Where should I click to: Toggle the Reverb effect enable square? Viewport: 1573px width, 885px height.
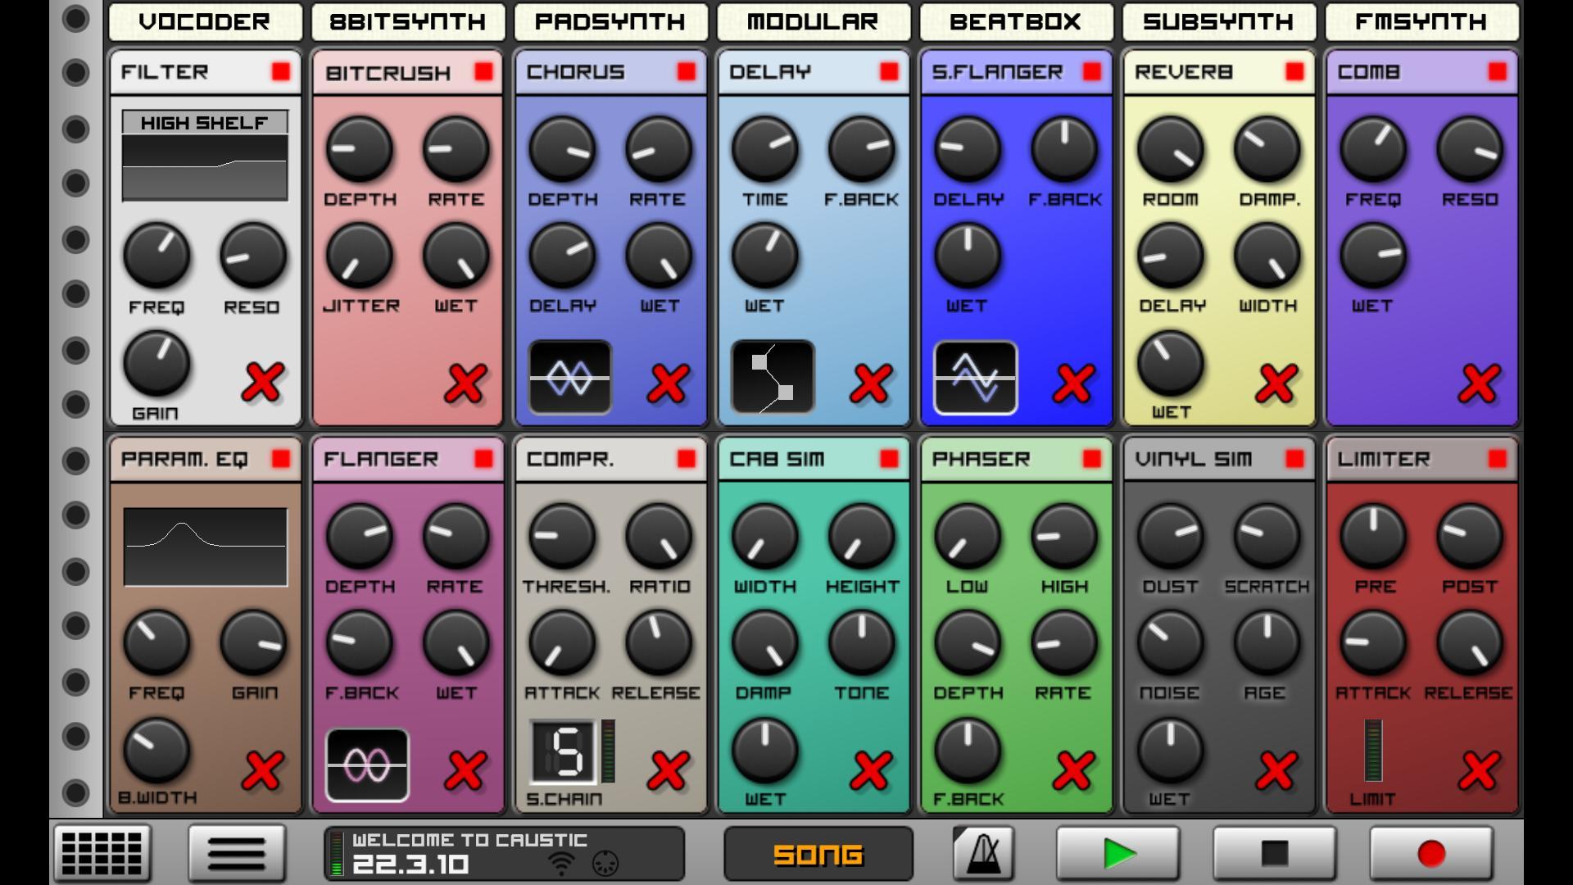tap(1293, 72)
